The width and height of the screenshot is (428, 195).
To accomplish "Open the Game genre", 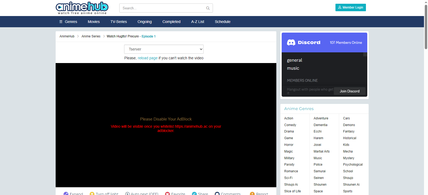I will pos(288,138).
